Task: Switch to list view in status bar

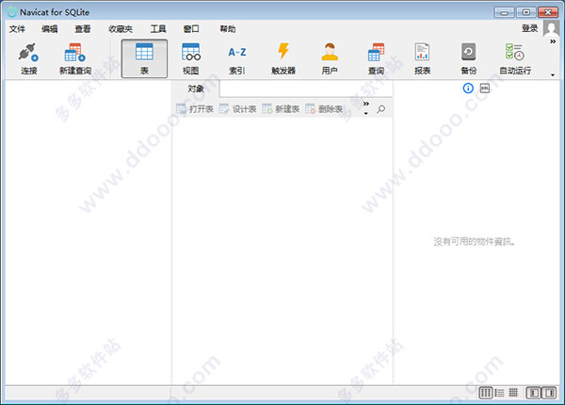Action: (499, 393)
